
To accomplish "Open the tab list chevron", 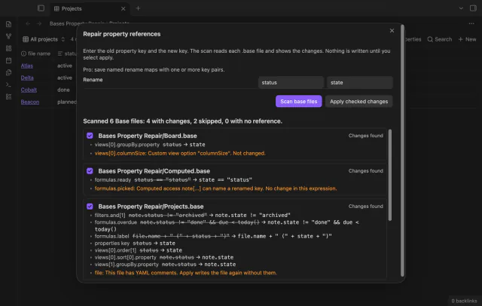I will pos(461,8).
